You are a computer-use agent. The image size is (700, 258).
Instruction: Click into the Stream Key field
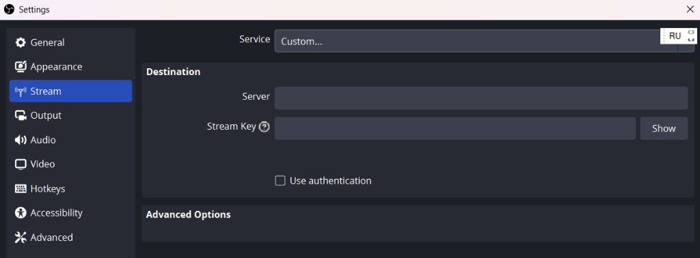(x=455, y=128)
